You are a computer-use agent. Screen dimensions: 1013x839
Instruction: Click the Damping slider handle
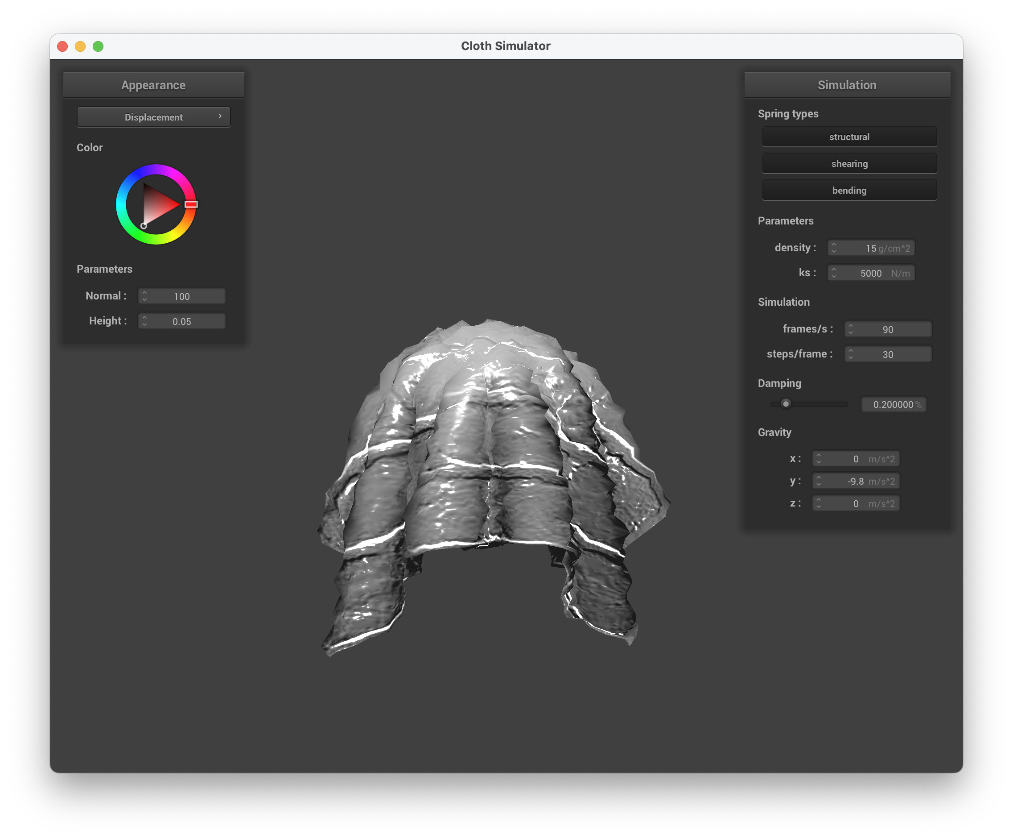(x=786, y=403)
